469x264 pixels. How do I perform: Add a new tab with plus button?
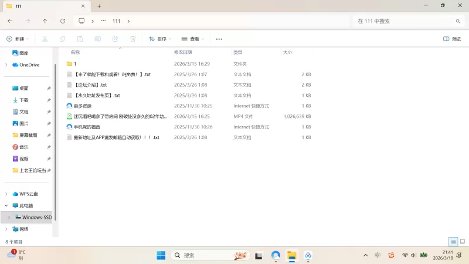(x=99, y=6)
